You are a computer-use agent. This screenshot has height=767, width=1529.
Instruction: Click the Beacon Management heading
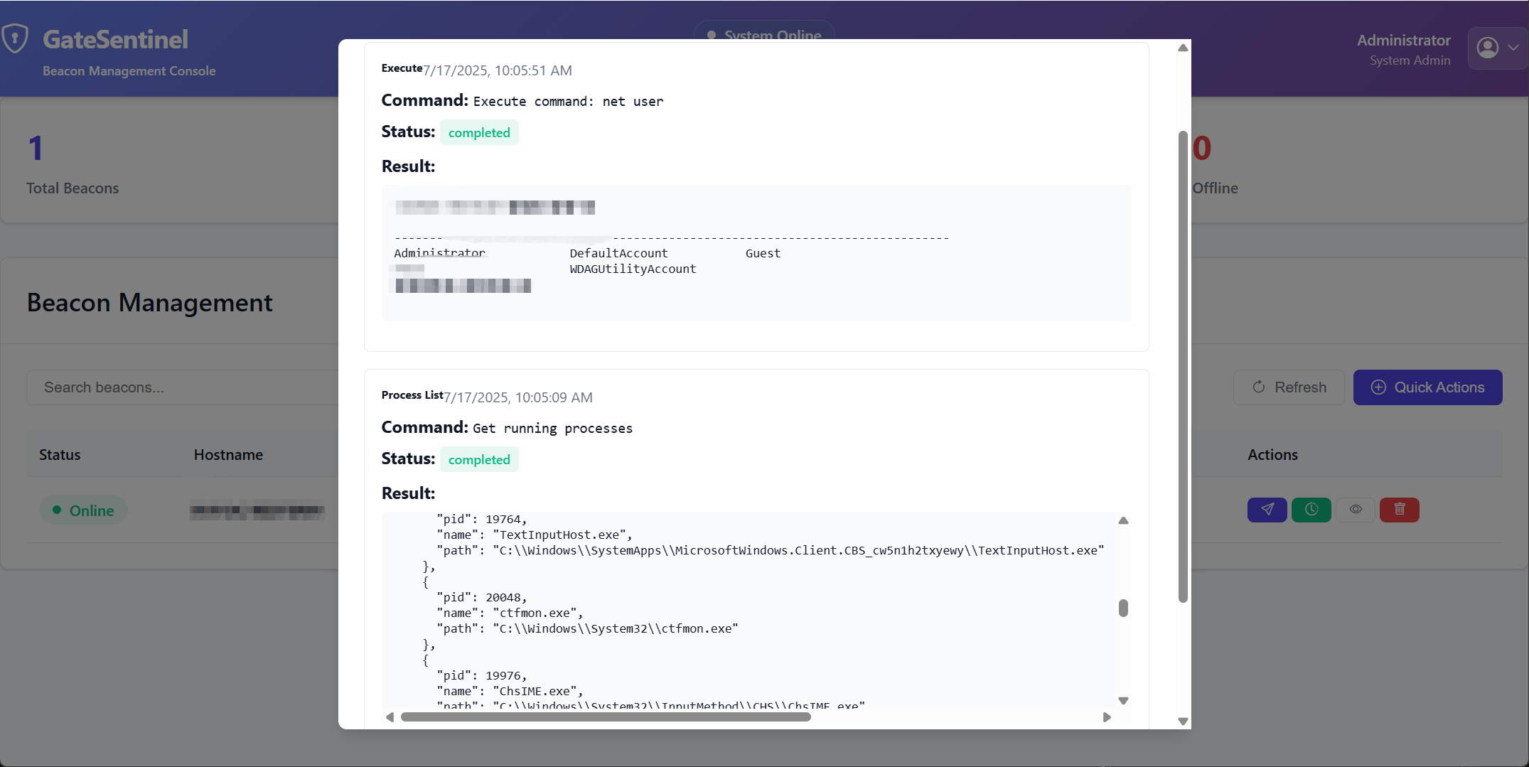(x=149, y=303)
